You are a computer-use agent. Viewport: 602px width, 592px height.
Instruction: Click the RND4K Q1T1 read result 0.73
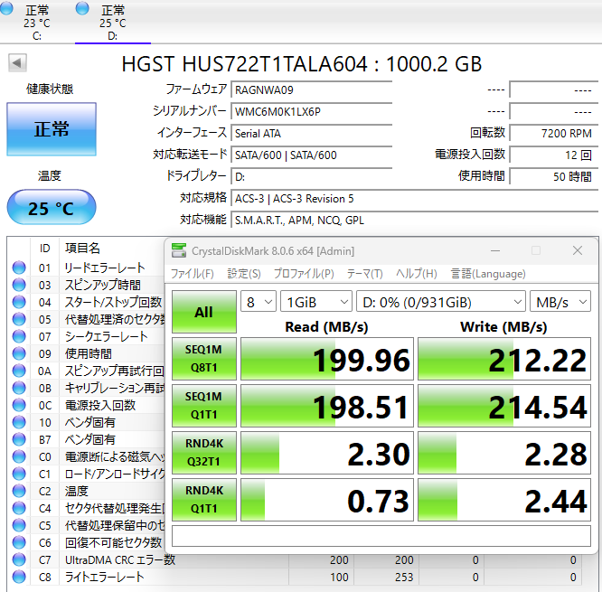click(x=327, y=499)
